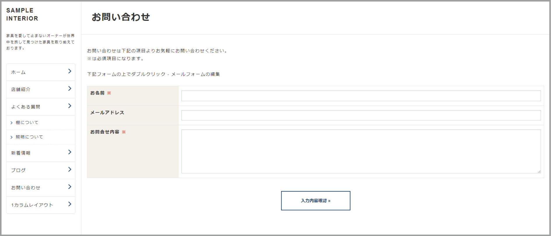Screen dimensions: 551x236
Task: Click the お問い合わせ page heading
Action: point(121,17)
